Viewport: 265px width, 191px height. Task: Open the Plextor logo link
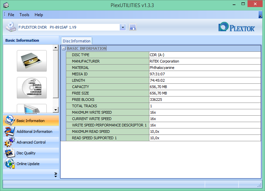(x=237, y=27)
